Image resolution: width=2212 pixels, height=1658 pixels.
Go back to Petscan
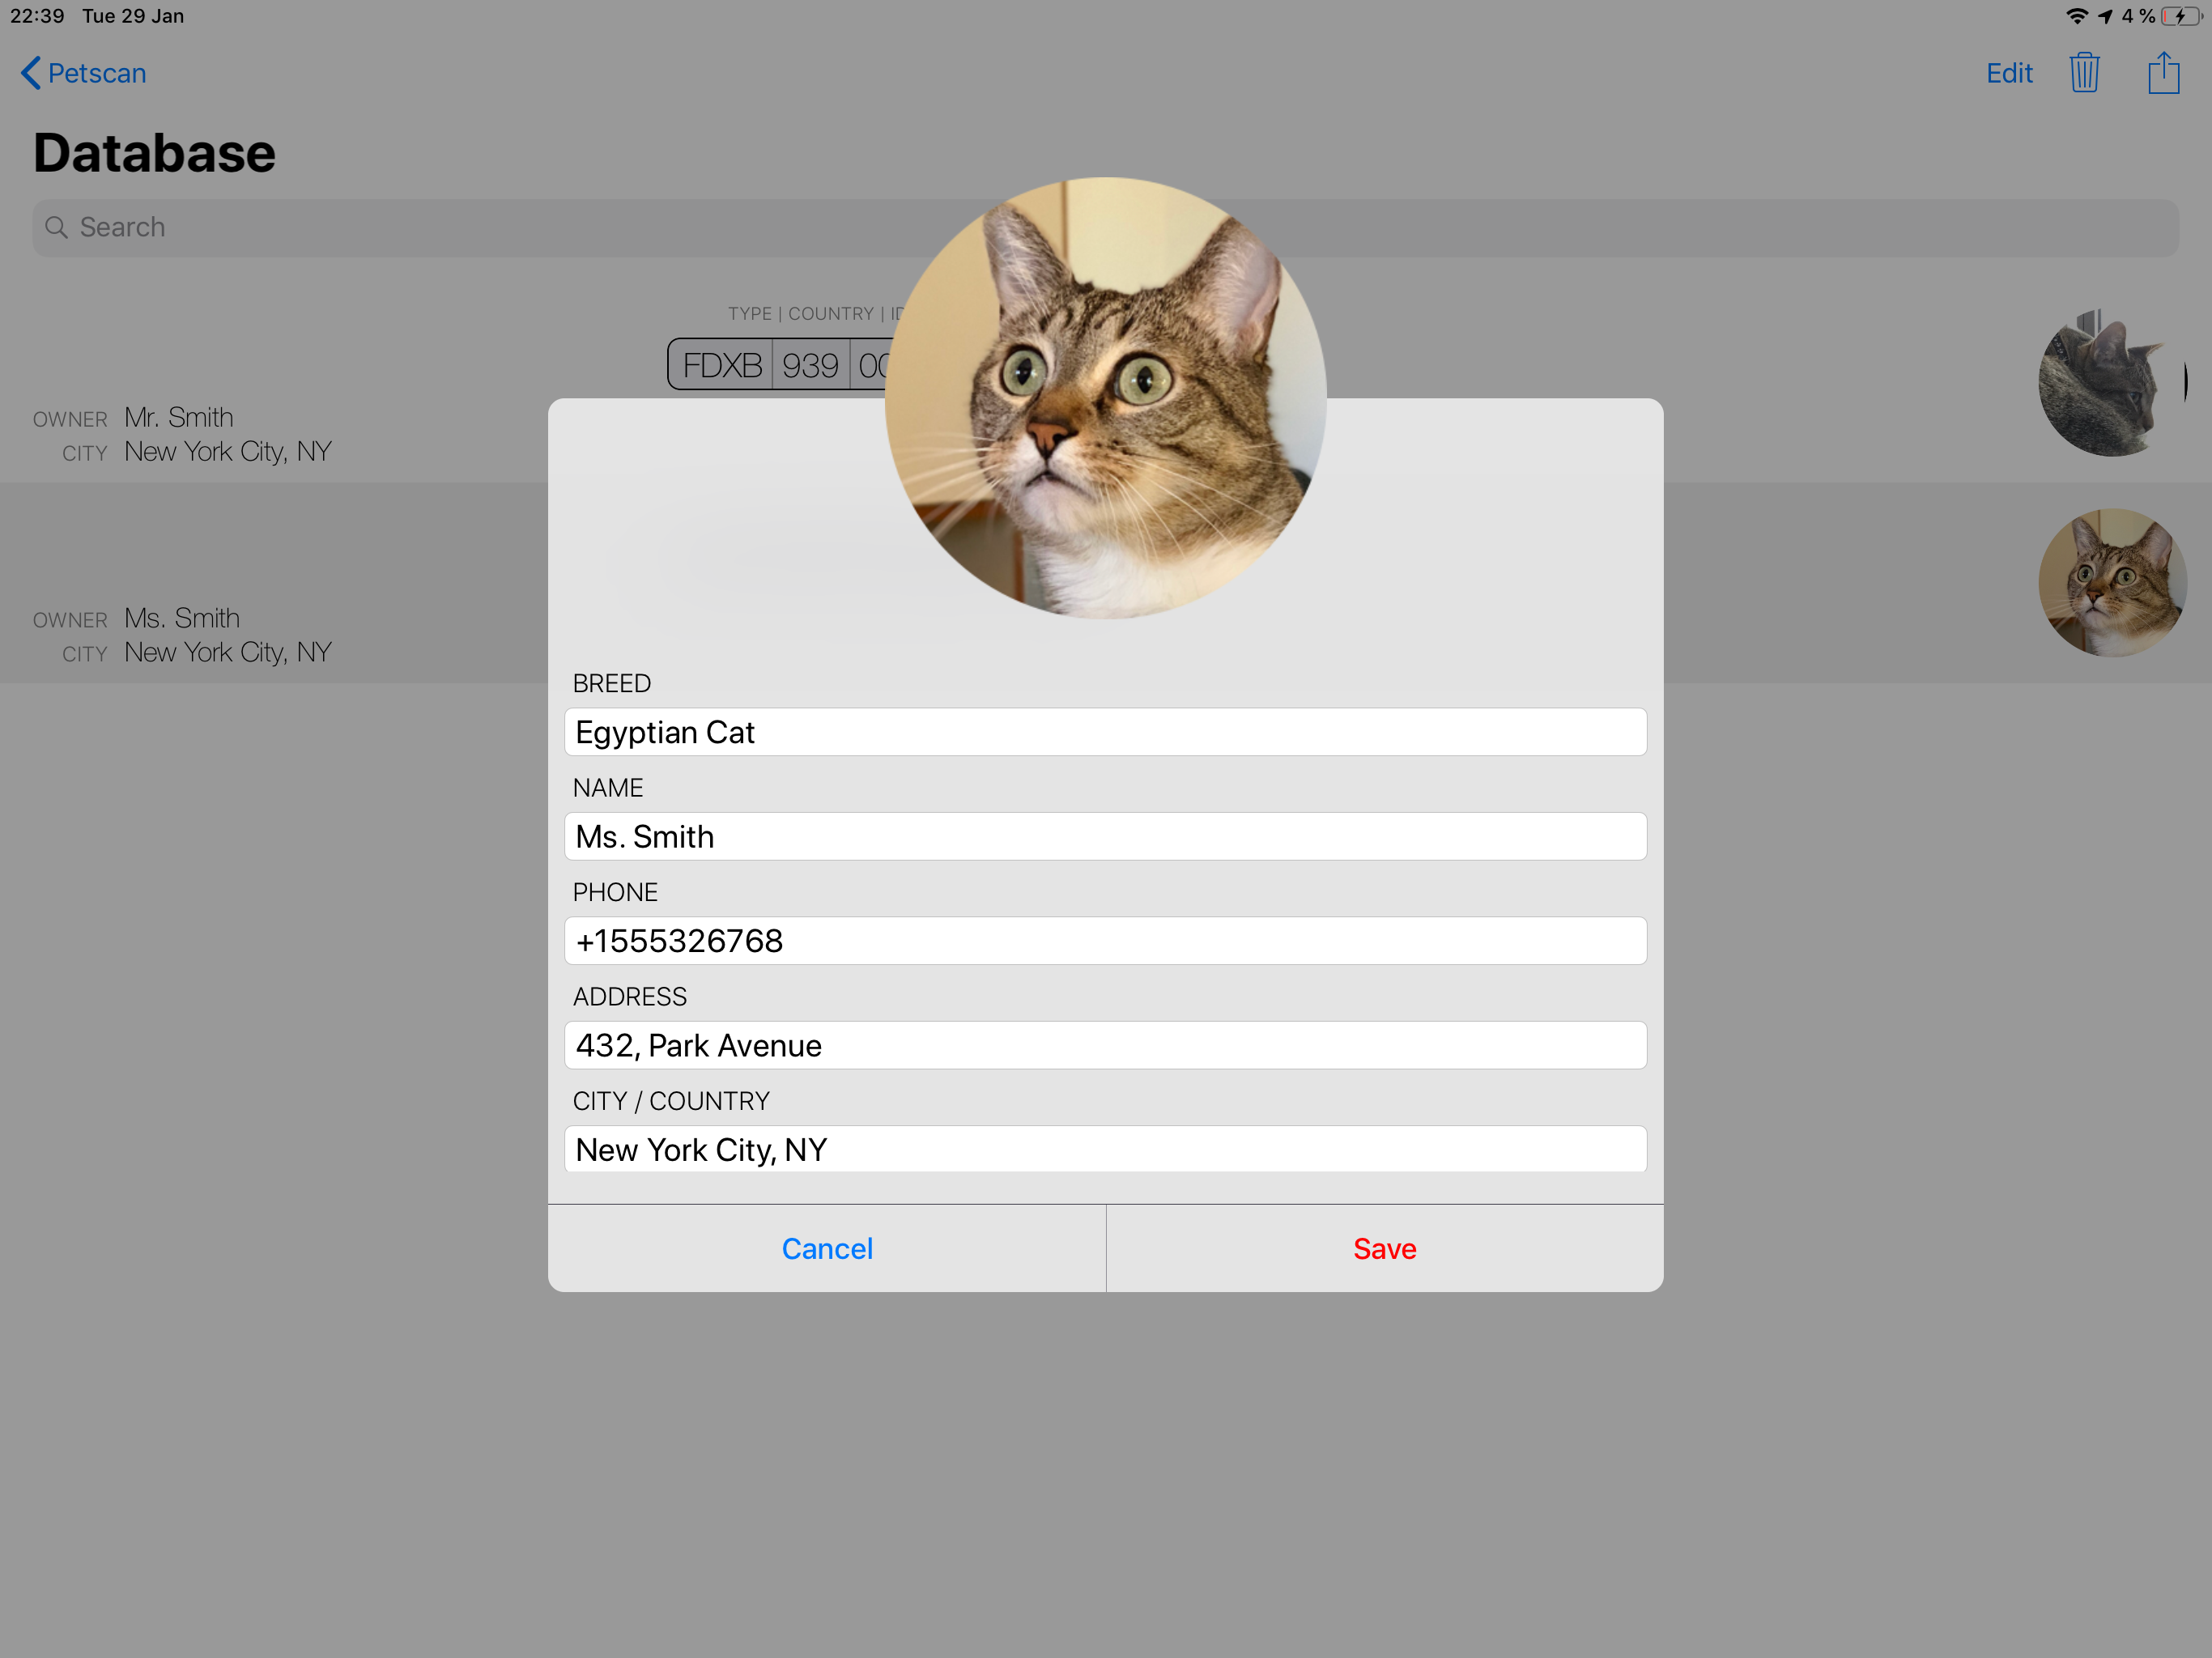[x=84, y=73]
